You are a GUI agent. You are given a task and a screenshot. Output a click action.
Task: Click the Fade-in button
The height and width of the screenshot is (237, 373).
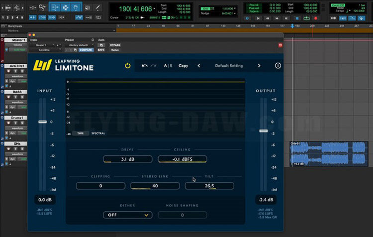pyautogui.click(x=254, y=11)
